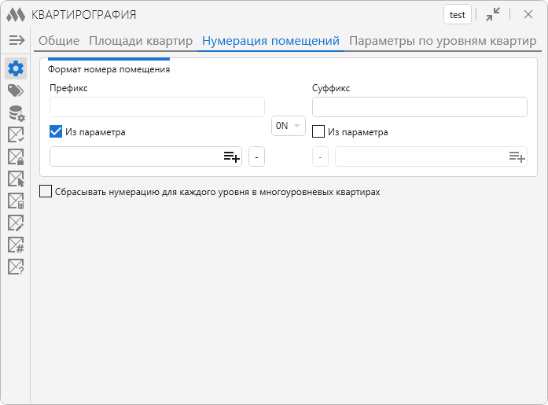Switch to the 'Площади квартир' tab
The height and width of the screenshot is (405, 548).
point(140,41)
